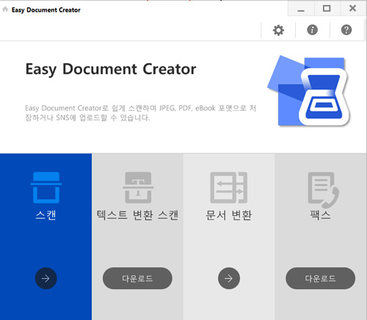
Task: Open help via the question mark icon
Action: pos(346,30)
